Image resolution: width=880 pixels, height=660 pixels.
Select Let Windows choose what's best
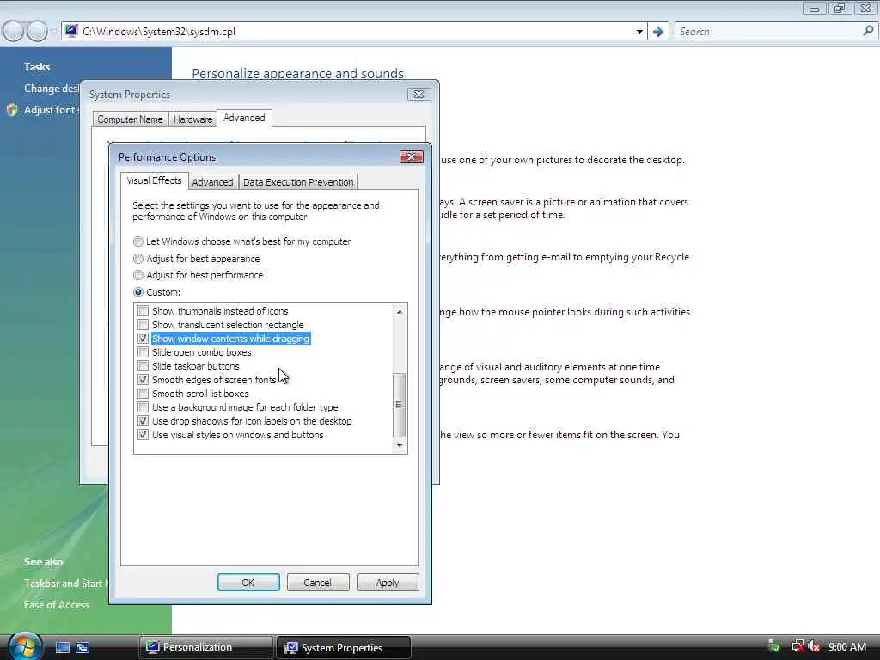pyautogui.click(x=138, y=241)
